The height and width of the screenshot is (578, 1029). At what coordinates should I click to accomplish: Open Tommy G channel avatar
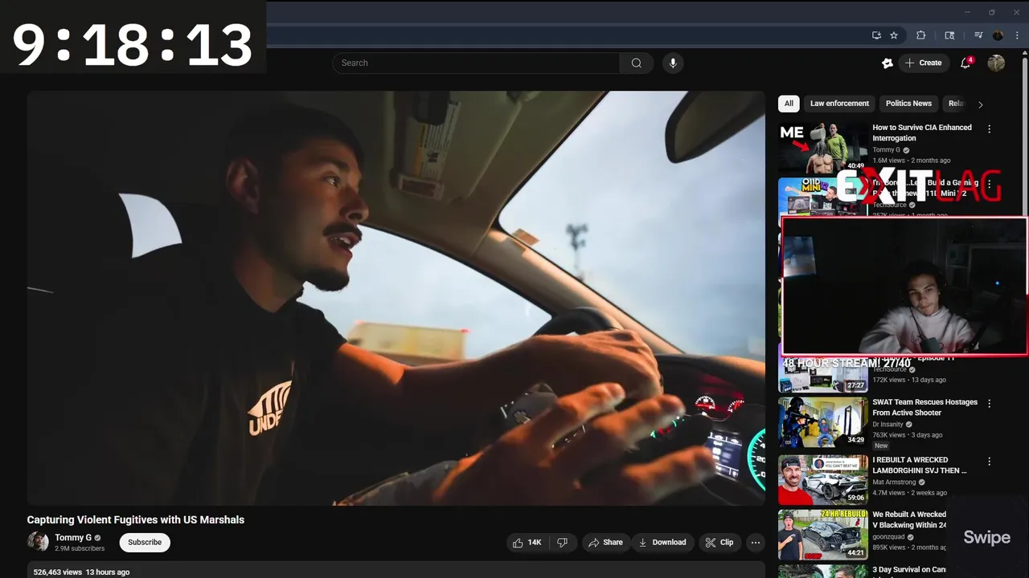coord(38,542)
